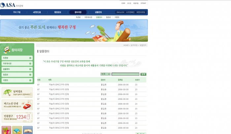The width and height of the screenshot is (231, 134).
Task: Click the green 검색 search button
Action: [143, 74]
